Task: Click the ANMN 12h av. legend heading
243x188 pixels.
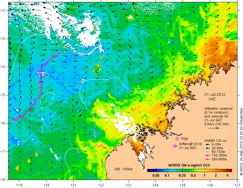Action: (216, 141)
